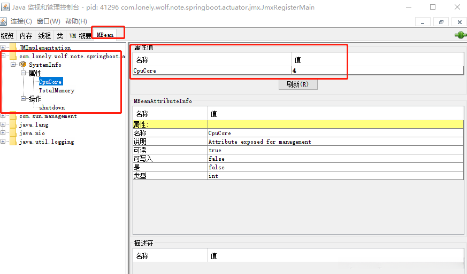The width and height of the screenshot is (467, 274).
Task: Switch to the 内存 tab
Action: point(26,36)
